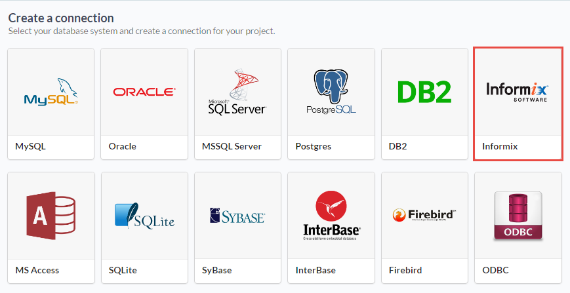Select the Informix Software logo
Screen dimensions: 570x293
tap(518, 92)
